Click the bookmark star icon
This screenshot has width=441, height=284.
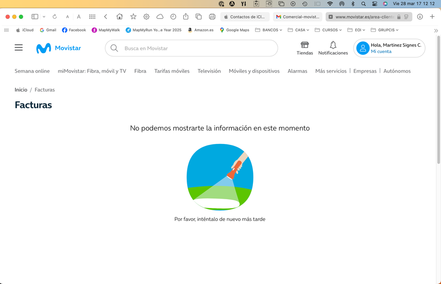(133, 17)
